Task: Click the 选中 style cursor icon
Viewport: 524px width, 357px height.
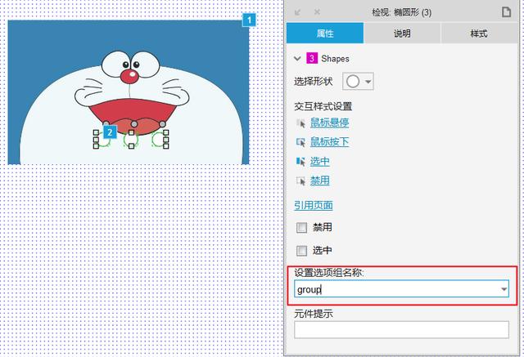Action: 300,162
